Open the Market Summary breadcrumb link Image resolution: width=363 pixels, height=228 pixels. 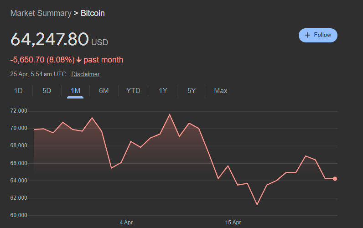coord(41,13)
